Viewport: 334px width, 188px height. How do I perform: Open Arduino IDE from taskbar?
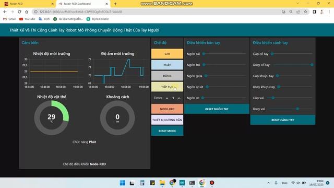coord(182,183)
